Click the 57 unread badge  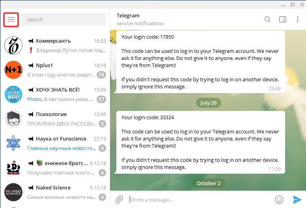101,99
